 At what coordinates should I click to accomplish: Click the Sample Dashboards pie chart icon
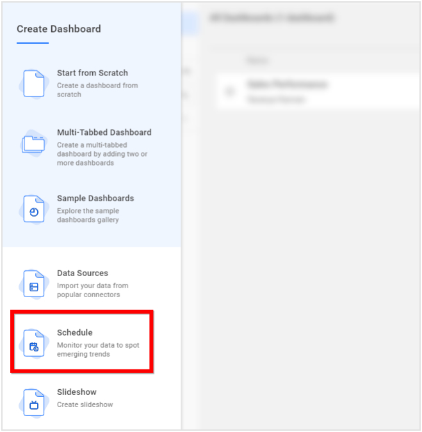coord(34,209)
